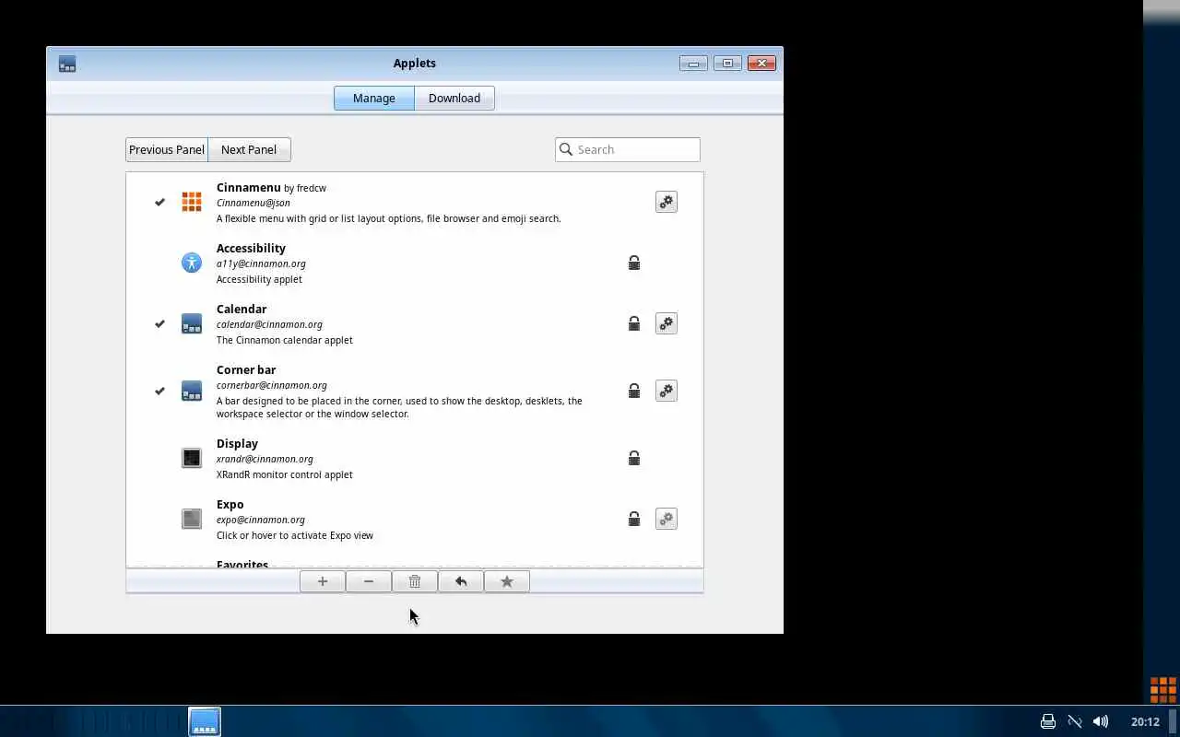Click the lock icon on Expo row
Screen dimensions: 1180x737
(x=634, y=519)
